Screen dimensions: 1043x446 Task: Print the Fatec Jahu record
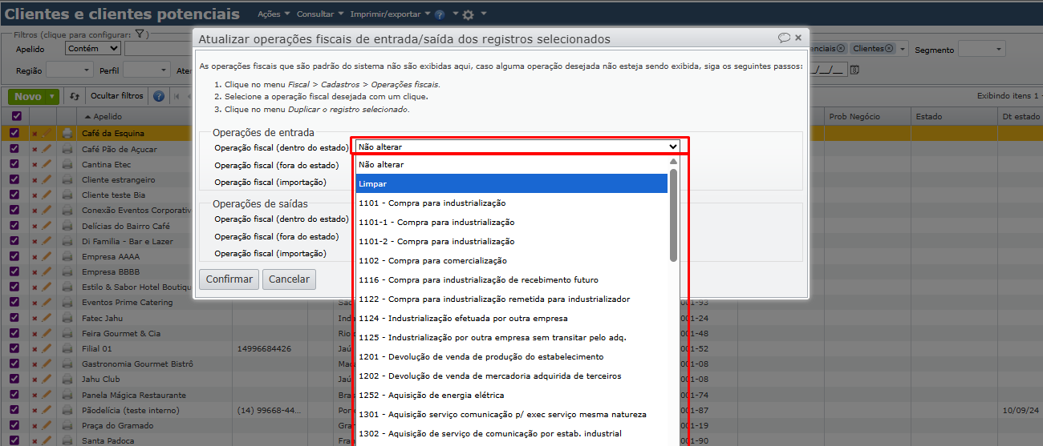(67, 318)
